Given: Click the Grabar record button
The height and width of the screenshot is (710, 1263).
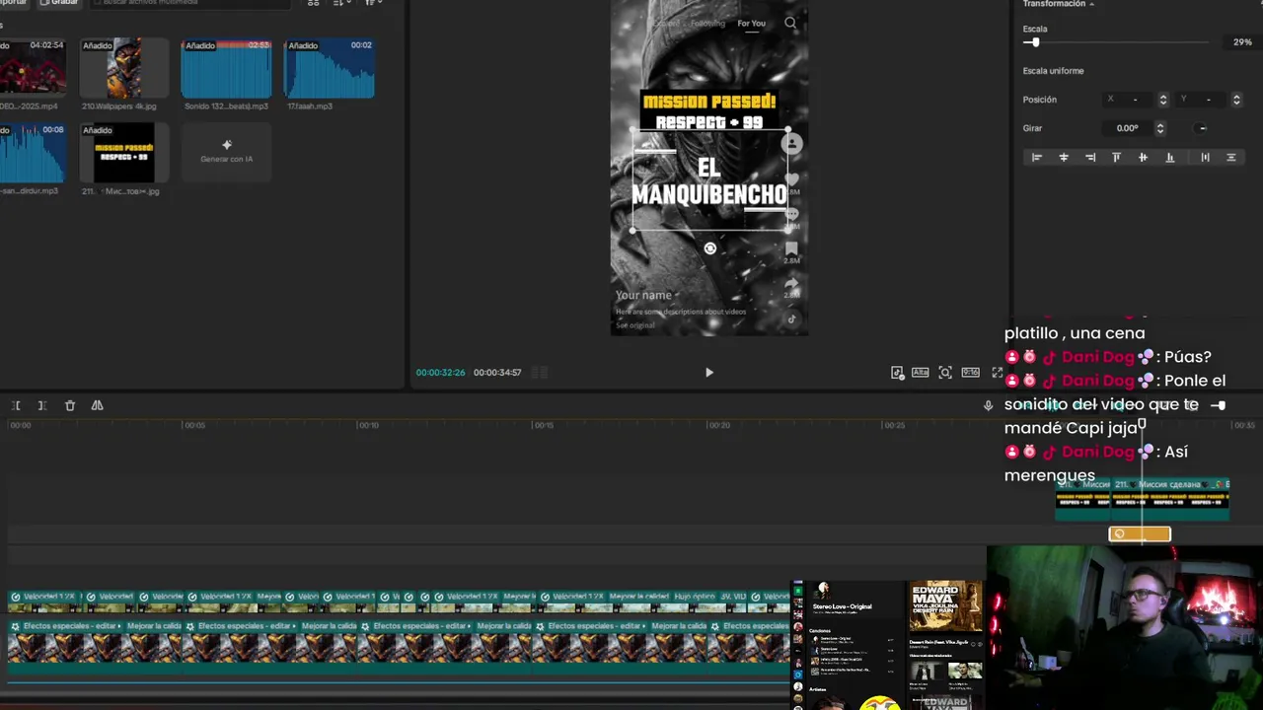Looking at the screenshot, I should pos(57,3).
